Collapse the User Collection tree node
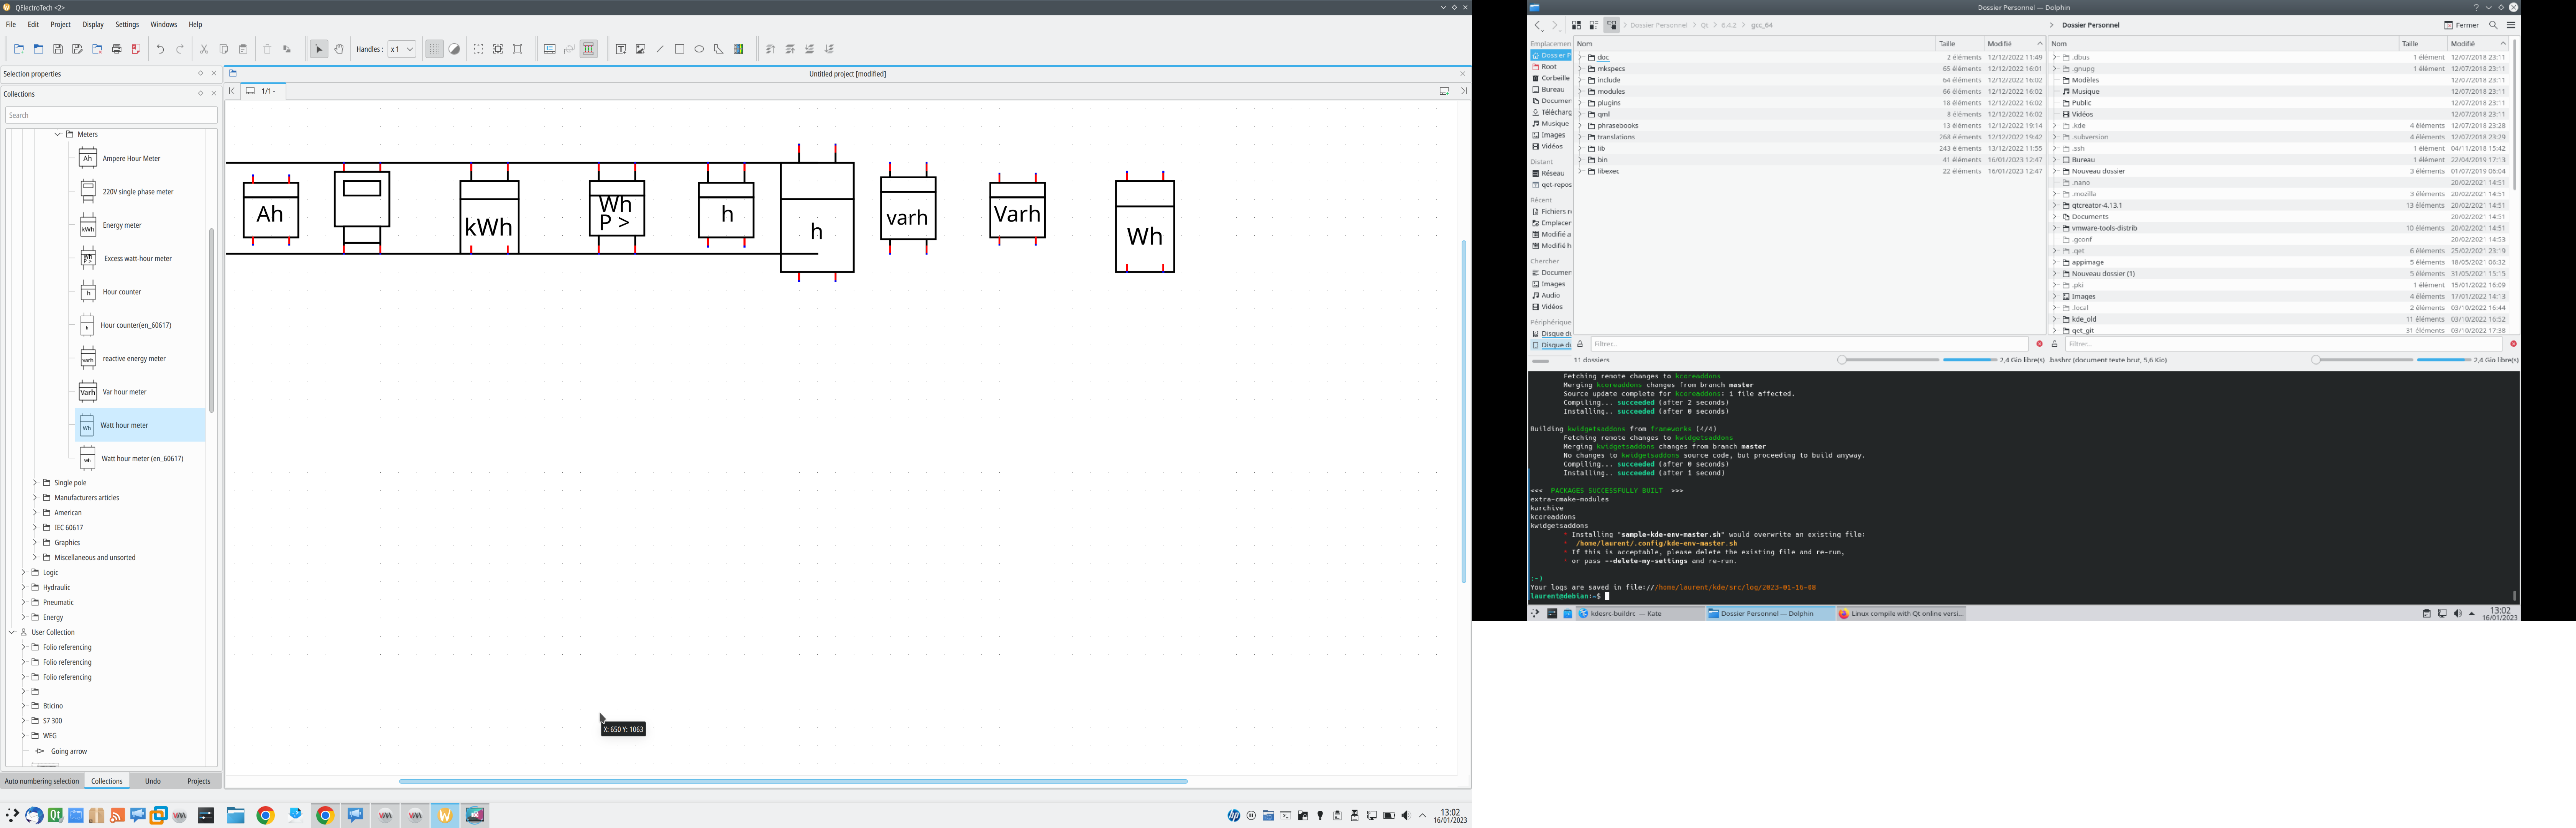This screenshot has width=2576, height=828. 12,633
